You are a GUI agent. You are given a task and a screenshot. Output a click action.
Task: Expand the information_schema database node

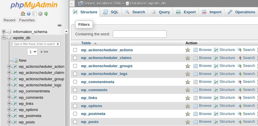(4, 32)
